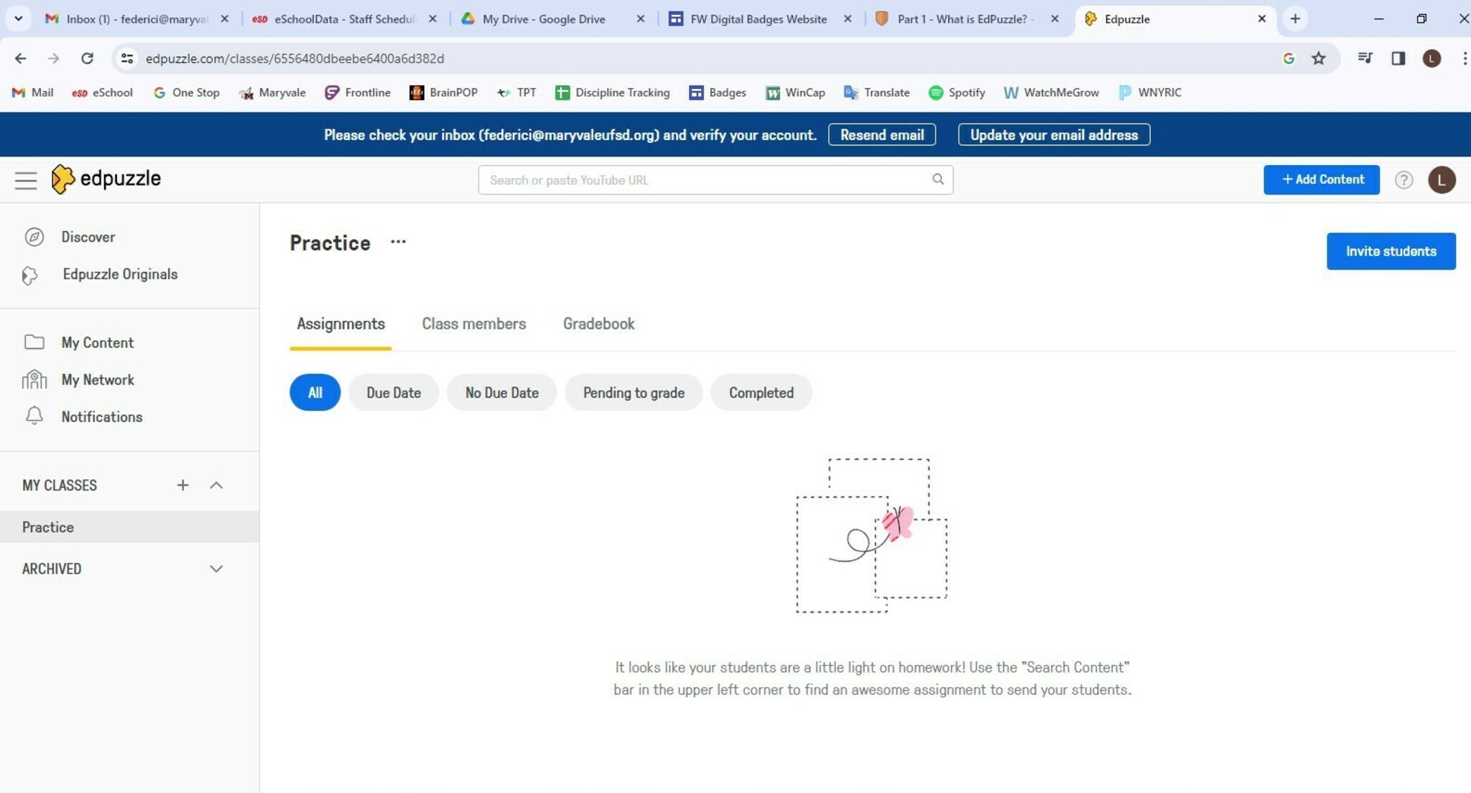The height and width of the screenshot is (793, 1471).
Task: Filter assignments by Due Date
Action: (393, 393)
